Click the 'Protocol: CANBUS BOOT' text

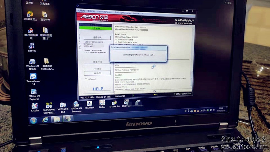tap(93, 50)
